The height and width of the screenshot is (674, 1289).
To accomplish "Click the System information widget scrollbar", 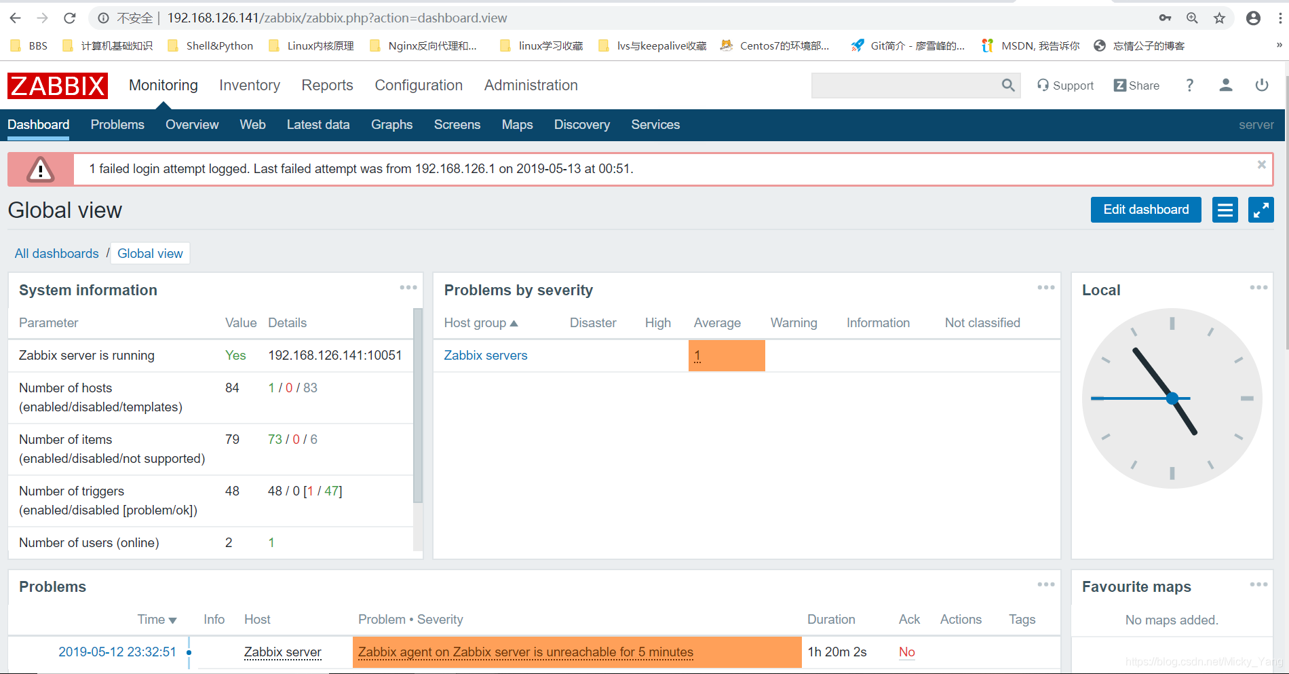I will pyautogui.click(x=418, y=406).
